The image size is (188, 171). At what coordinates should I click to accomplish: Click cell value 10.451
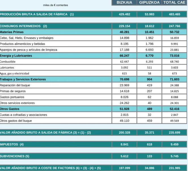pyautogui.click(x=149, y=32)
